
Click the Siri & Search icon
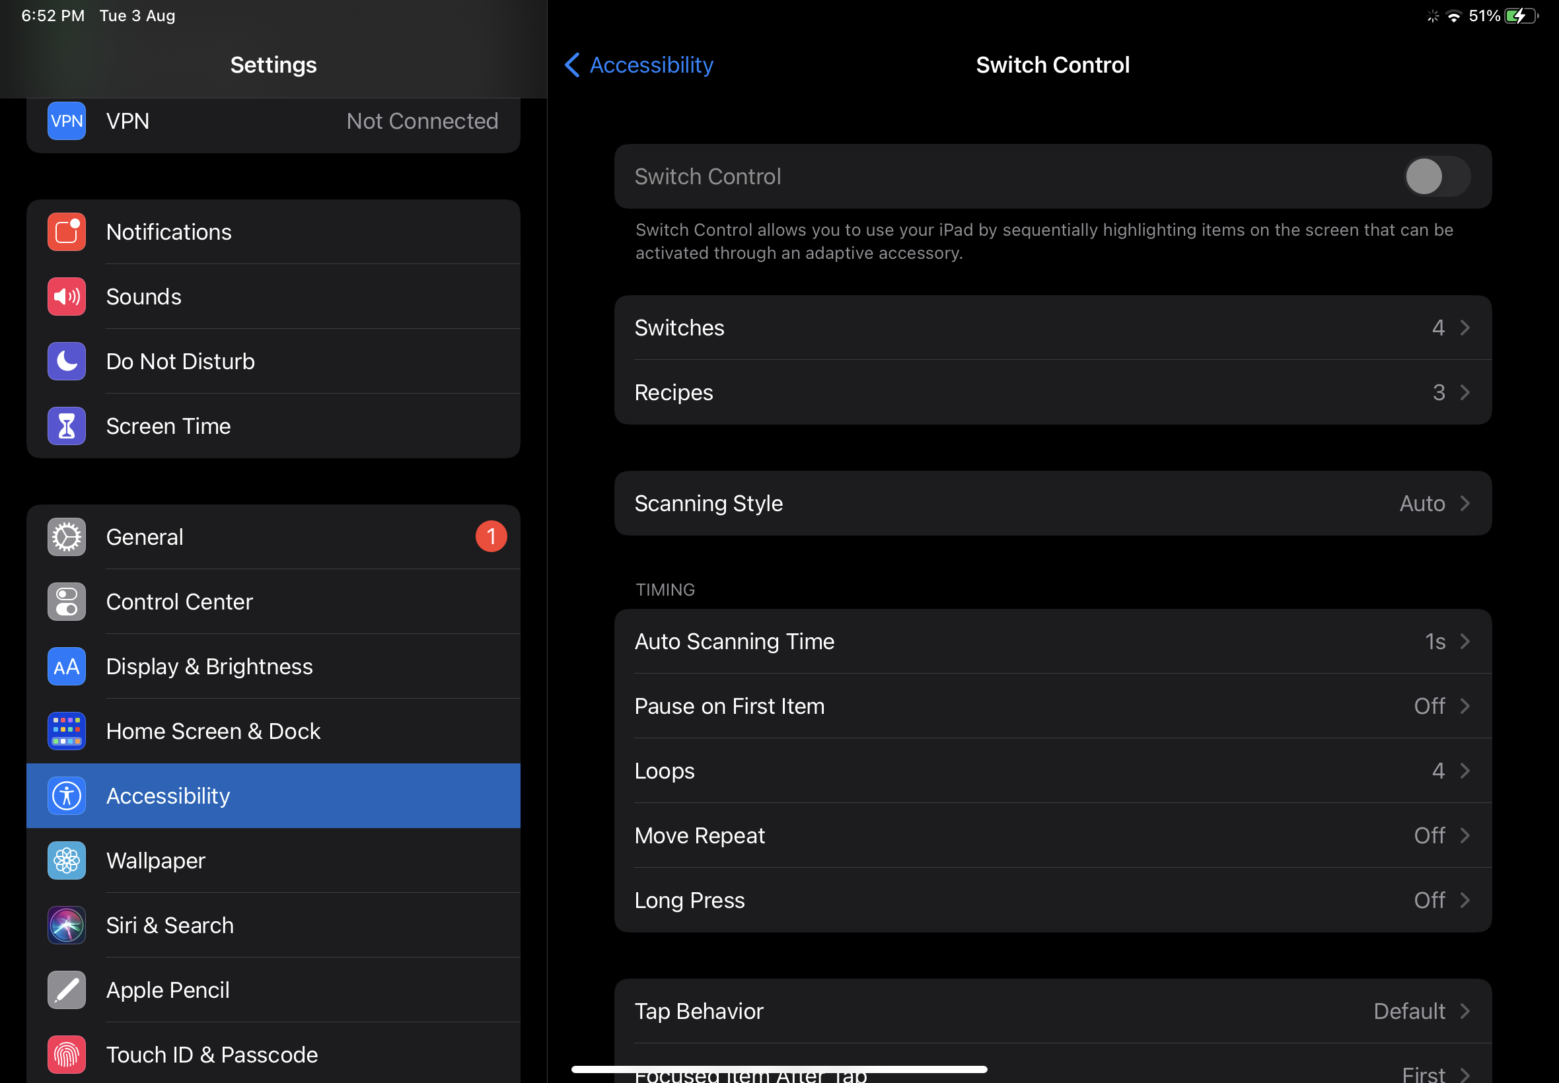(x=67, y=925)
